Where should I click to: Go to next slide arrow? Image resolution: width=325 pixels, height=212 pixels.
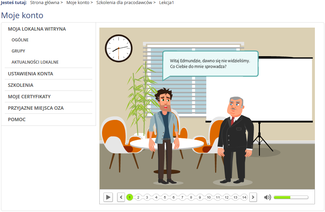253,197
